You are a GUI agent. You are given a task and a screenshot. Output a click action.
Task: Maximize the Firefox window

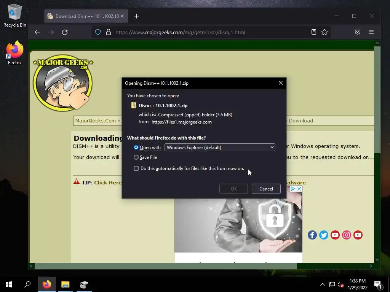354,16
